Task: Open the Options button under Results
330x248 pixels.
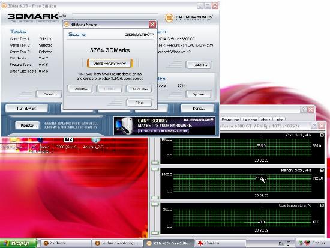Action: pos(199,94)
